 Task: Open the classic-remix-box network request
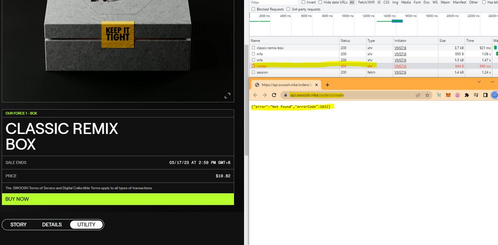(270, 48)
